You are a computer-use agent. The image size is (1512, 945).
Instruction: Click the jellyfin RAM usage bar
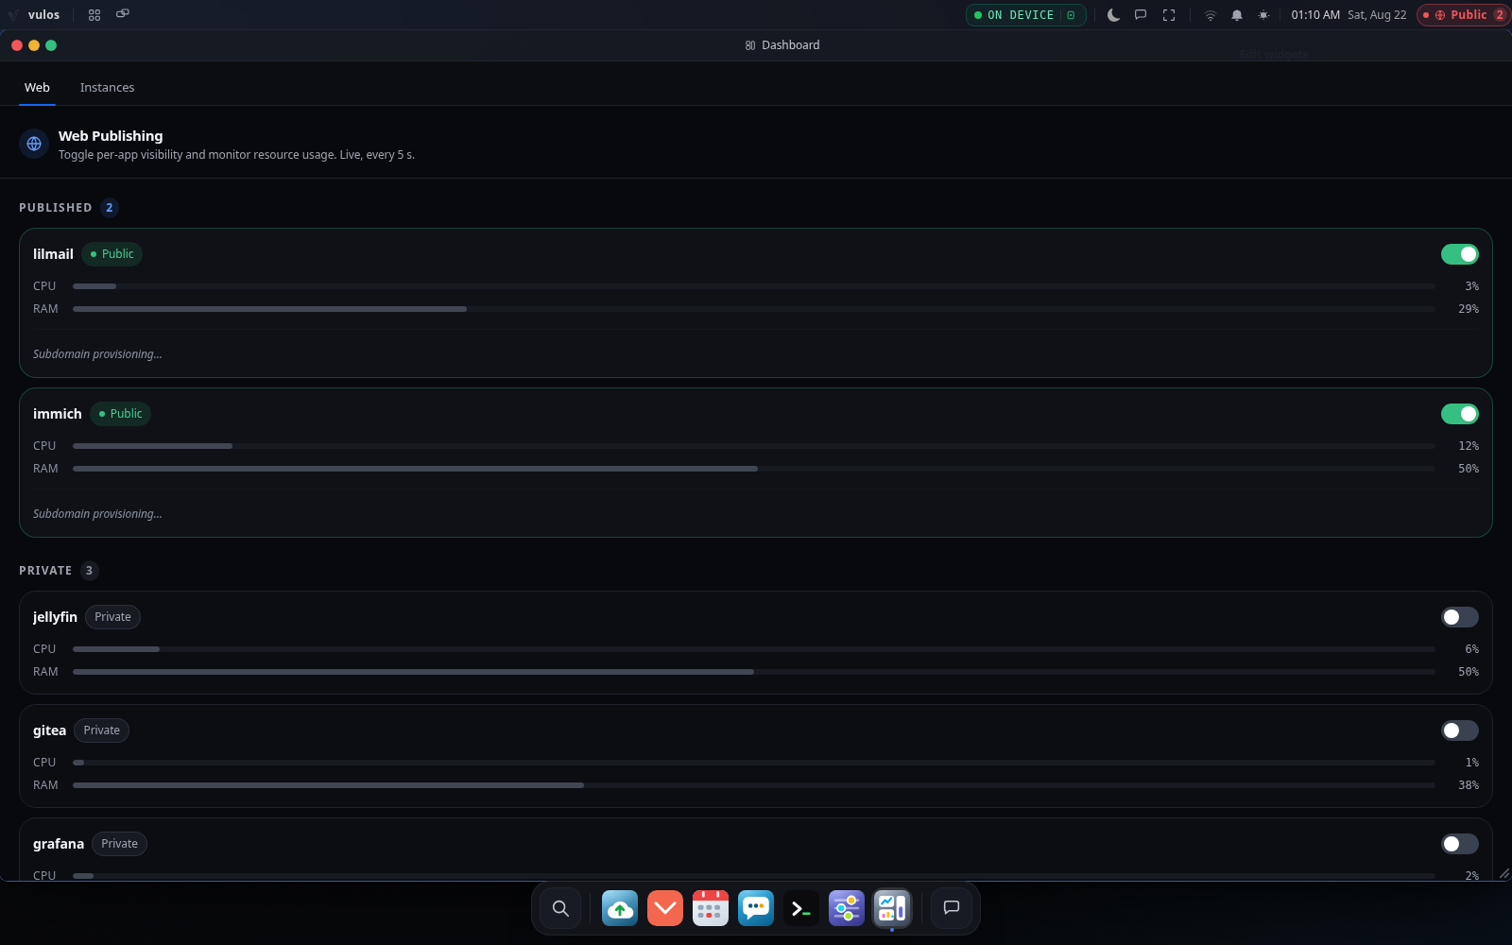[x=754, y=672]
